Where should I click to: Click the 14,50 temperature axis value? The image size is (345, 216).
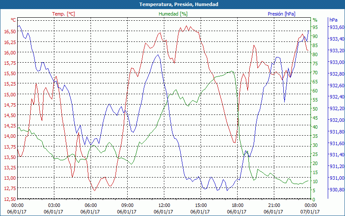[10, 115]
